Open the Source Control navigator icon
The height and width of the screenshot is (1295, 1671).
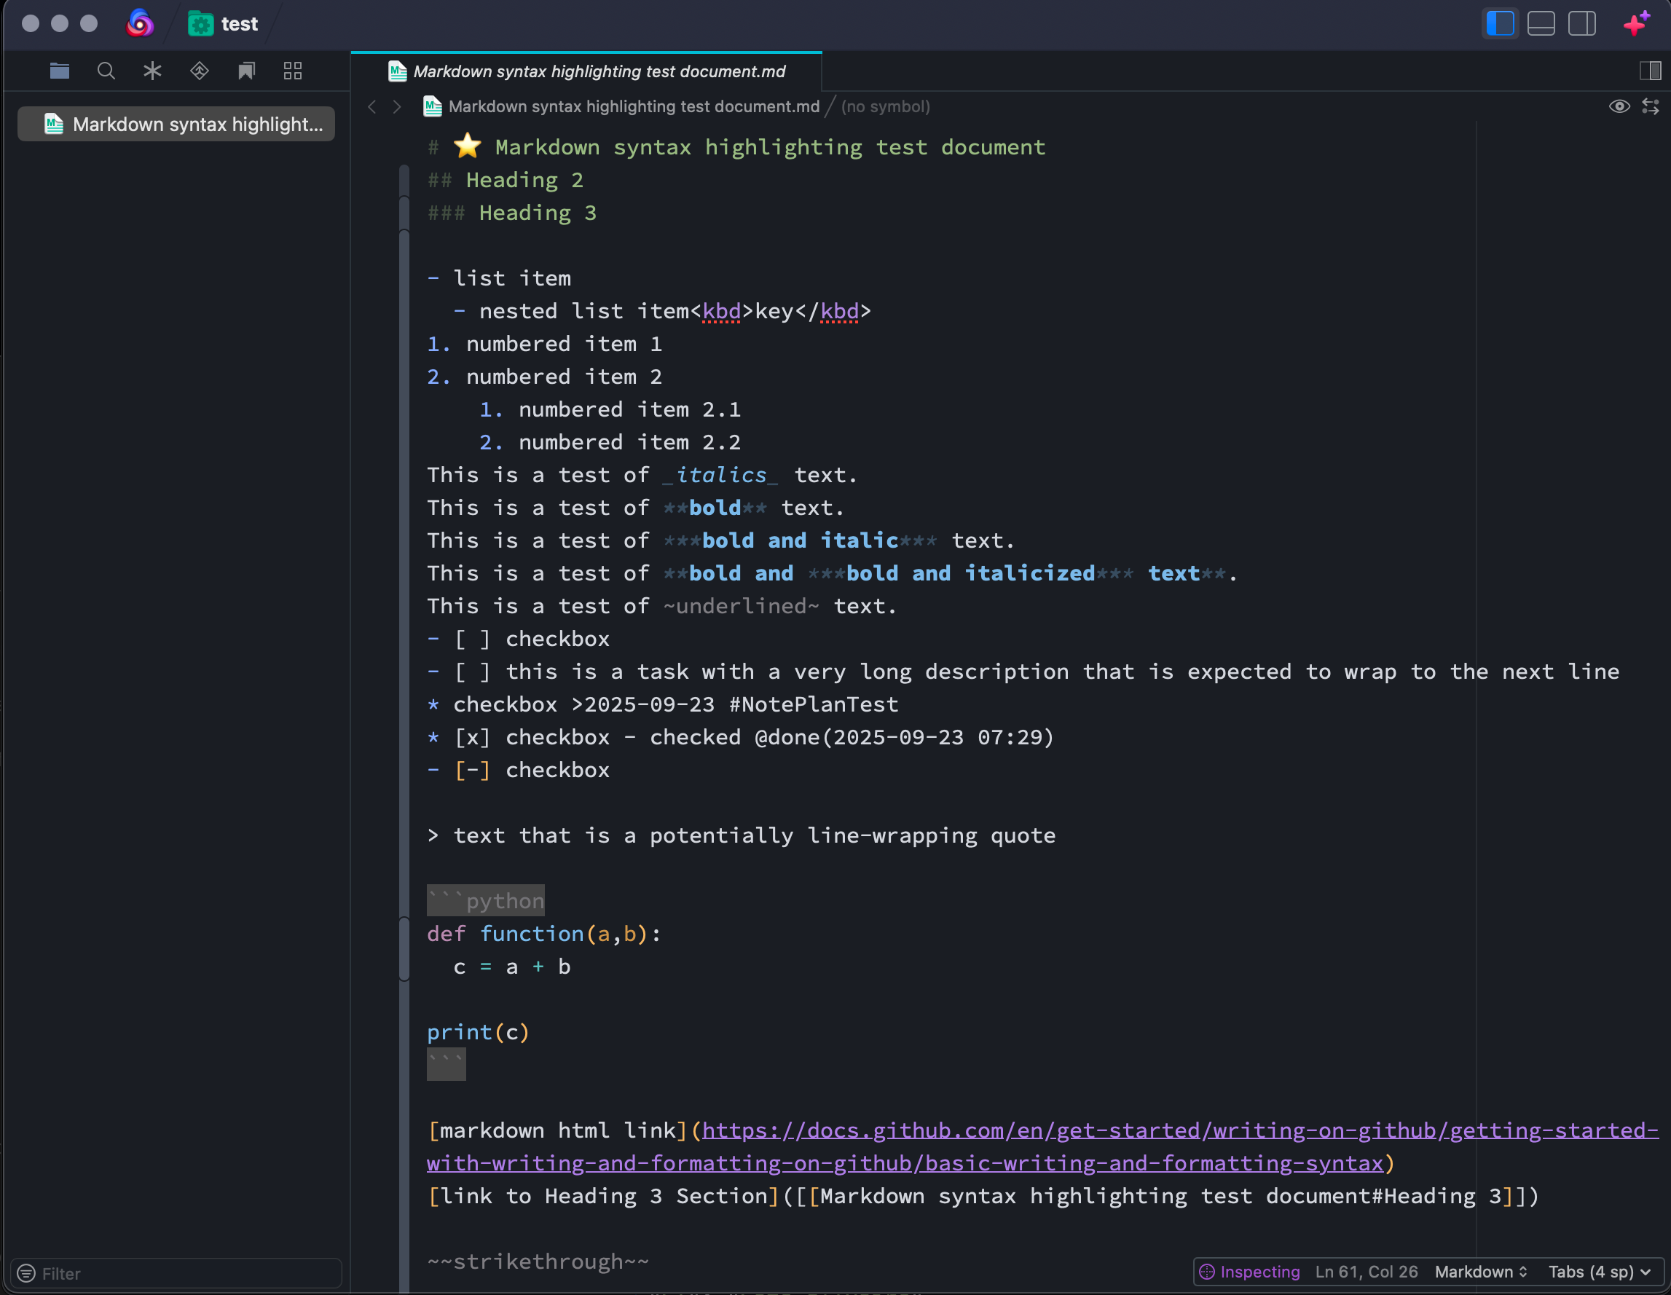[199, 71]
